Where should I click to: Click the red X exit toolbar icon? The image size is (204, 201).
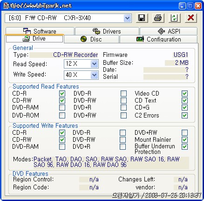coord(191,18)
